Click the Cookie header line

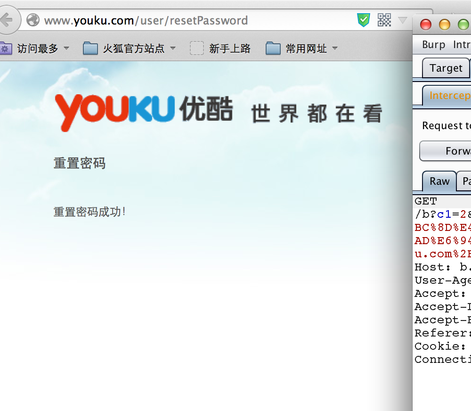point(440,346)
